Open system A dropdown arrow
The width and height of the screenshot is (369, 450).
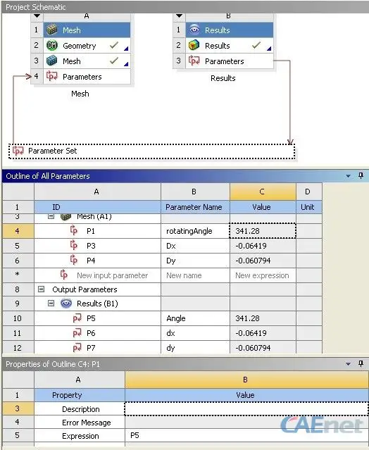(37, 15)
